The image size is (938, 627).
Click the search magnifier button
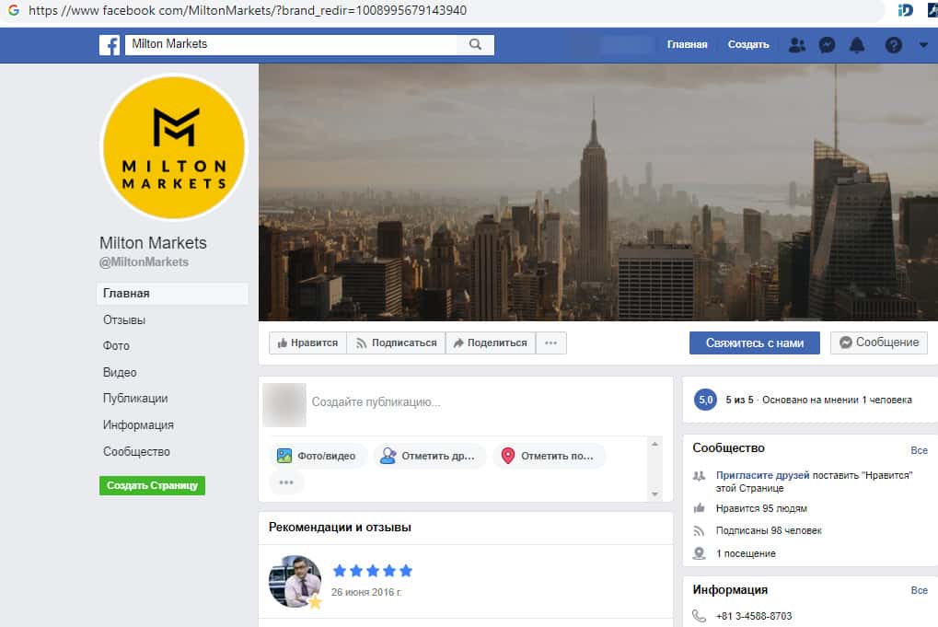pos(476,44)
